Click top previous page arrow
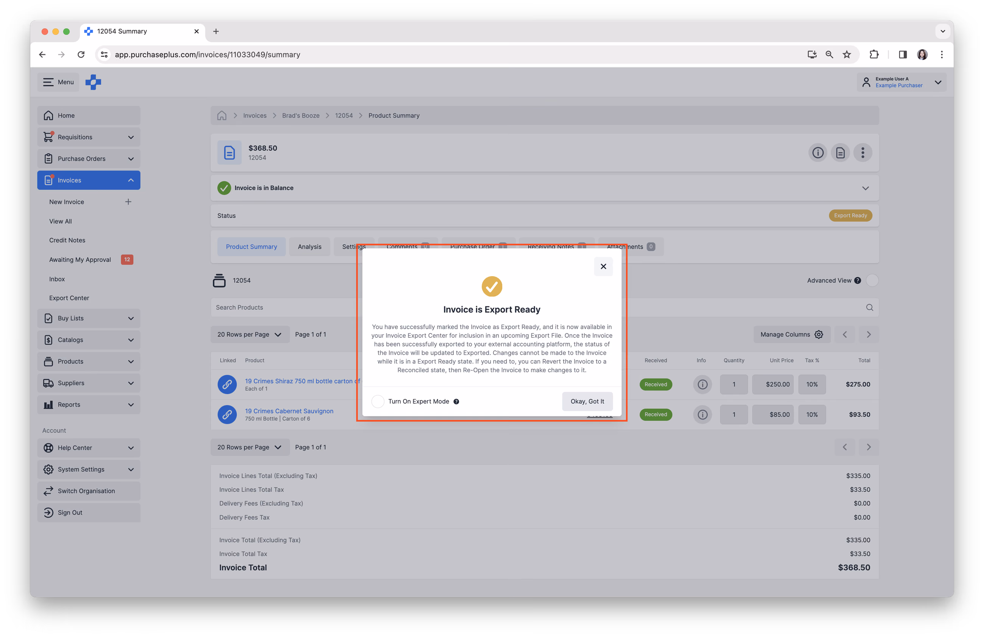984x637 pixels. click(845, 334)
